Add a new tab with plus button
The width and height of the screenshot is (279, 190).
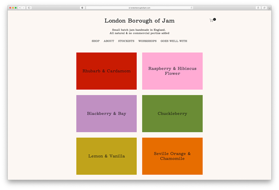pos(269,8)
